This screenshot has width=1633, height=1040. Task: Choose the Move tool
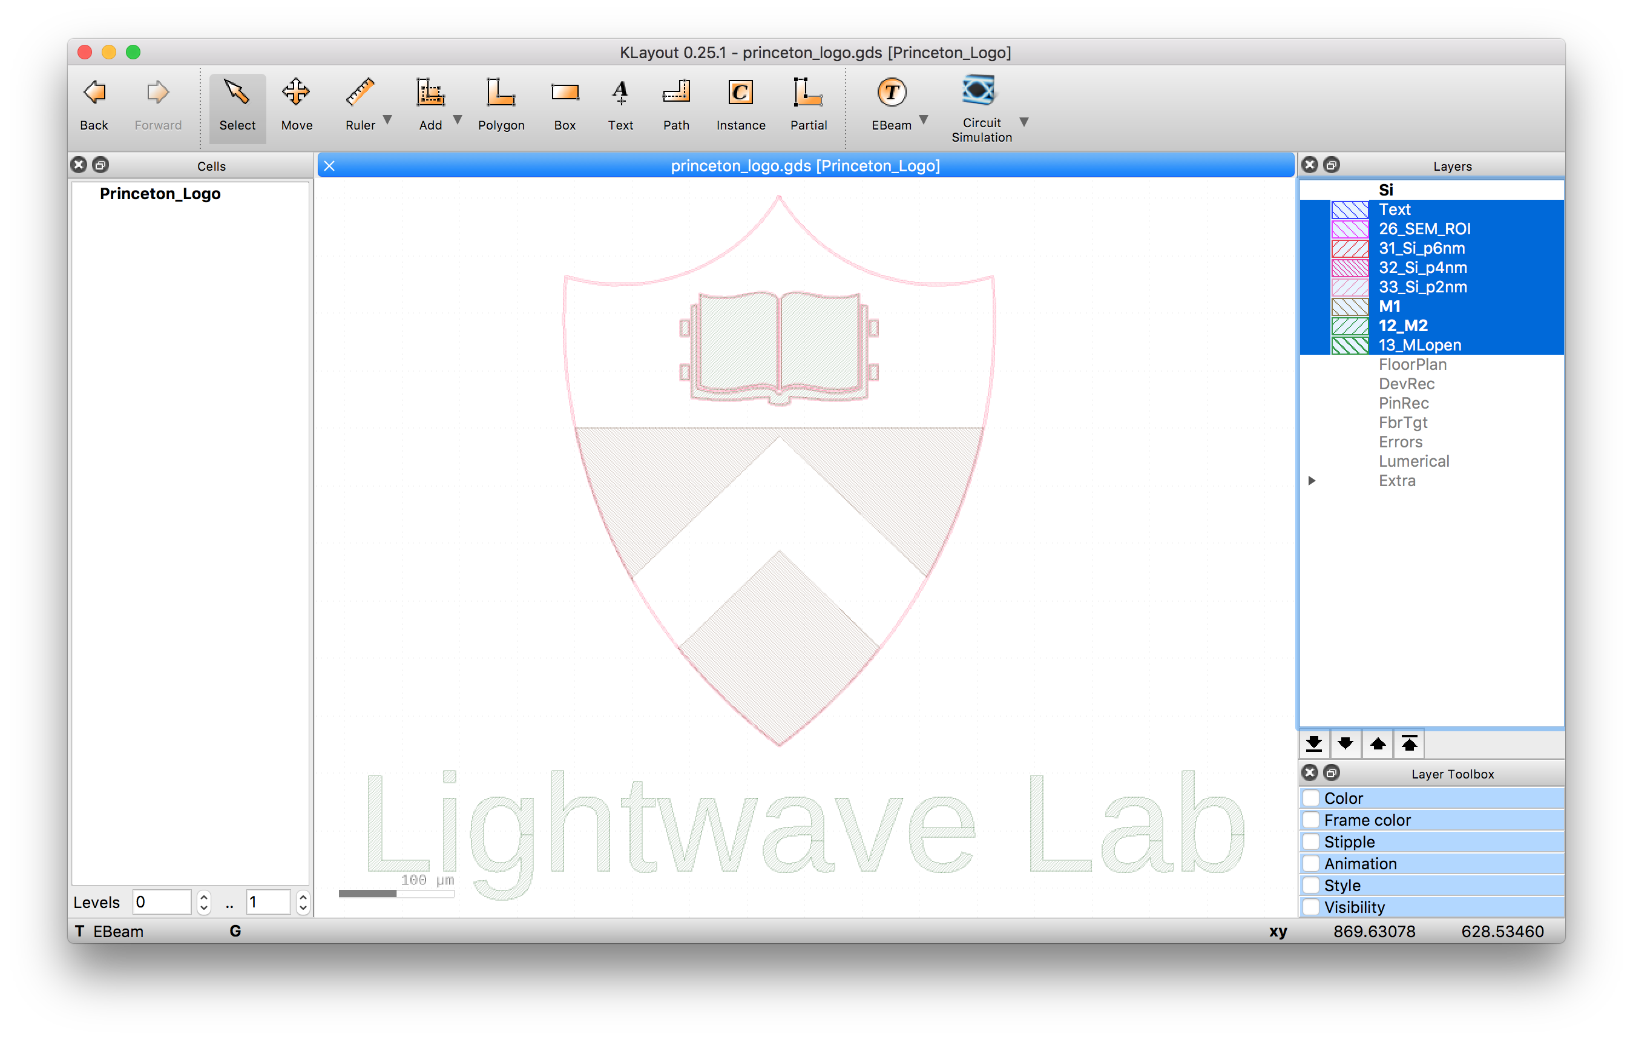pos(297,105)
